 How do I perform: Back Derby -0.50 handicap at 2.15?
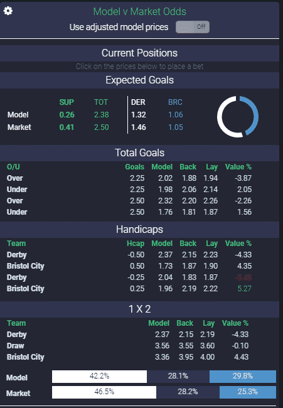189,254
